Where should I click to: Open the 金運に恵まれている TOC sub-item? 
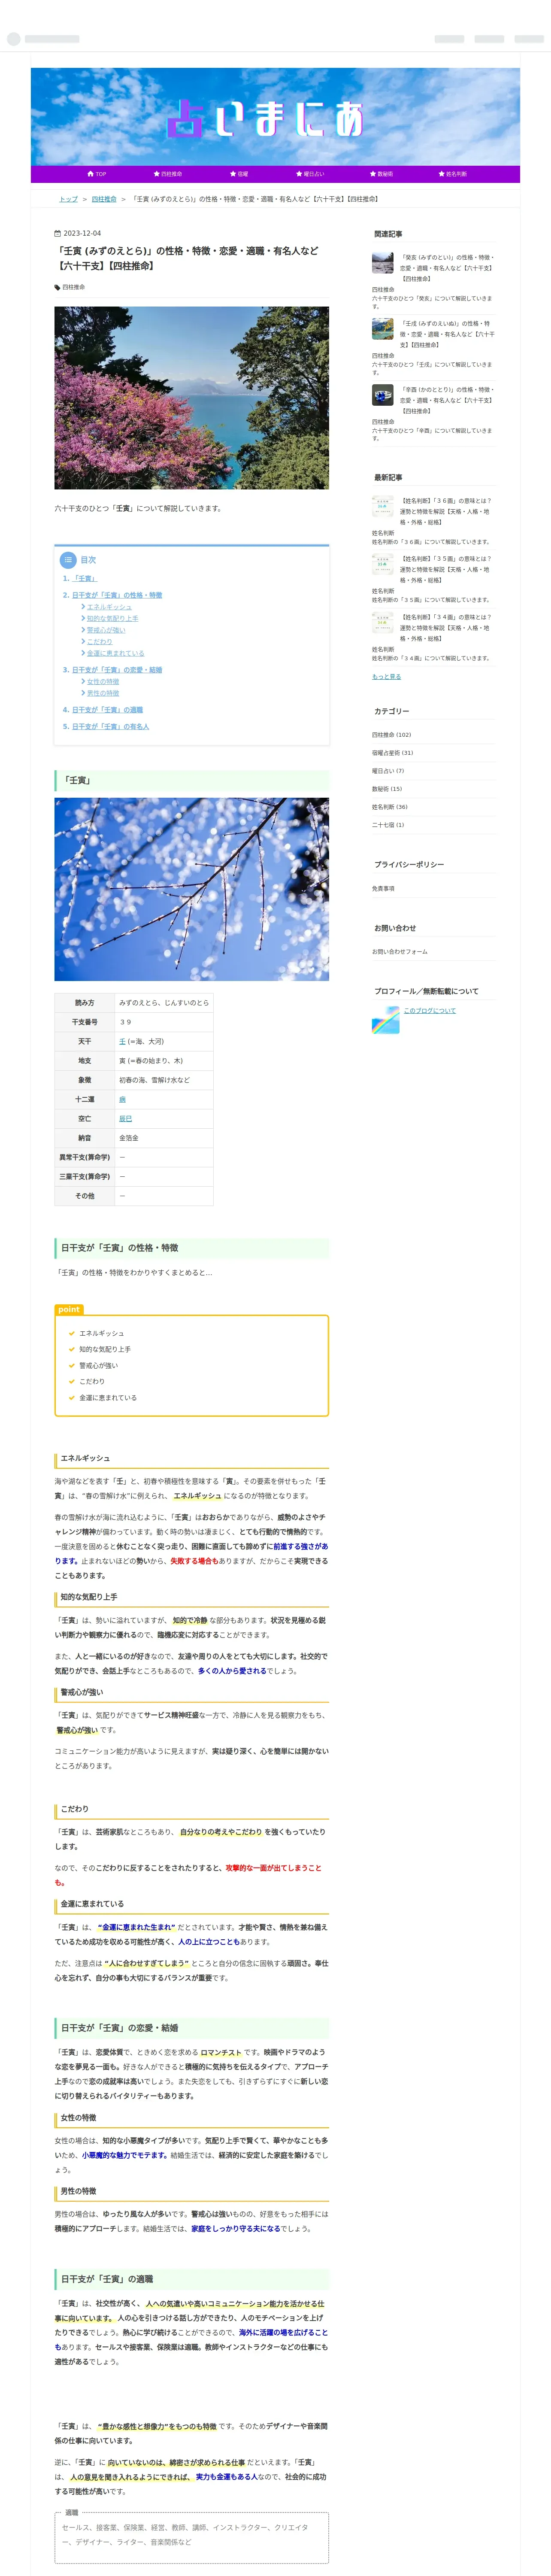coord(115,653)
